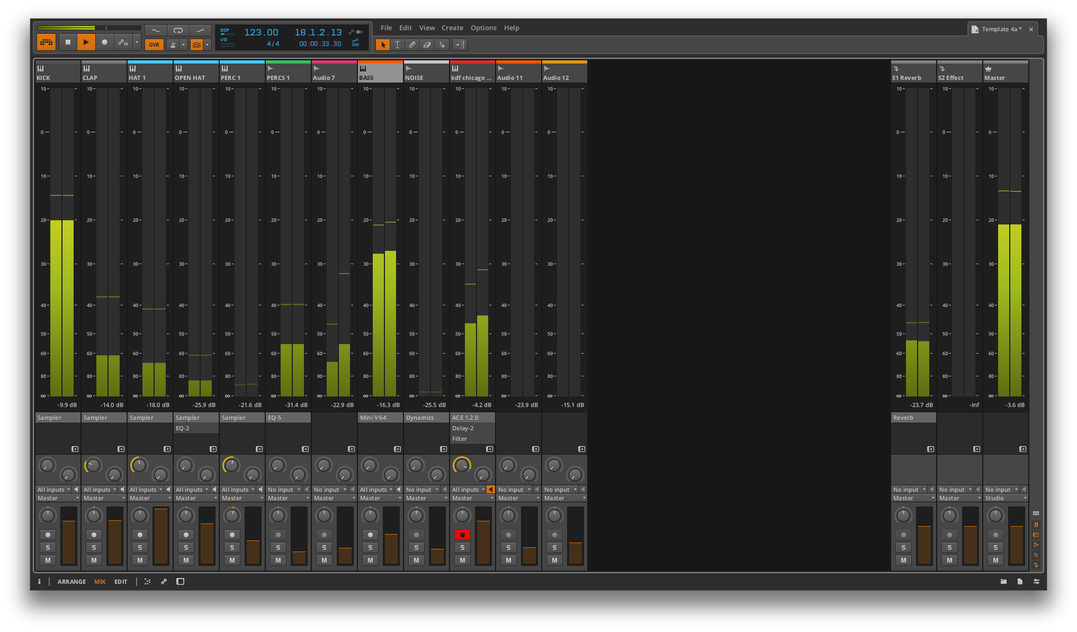This screenshot has width=1077, height=632.
Task: Toggle OVR overdub mode
Action: (154, 45)
